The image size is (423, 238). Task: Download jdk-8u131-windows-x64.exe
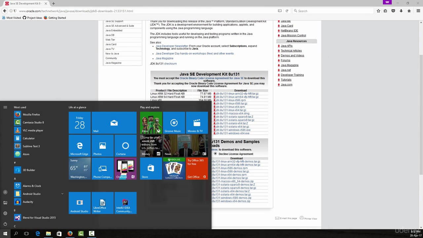pos(232,133)
